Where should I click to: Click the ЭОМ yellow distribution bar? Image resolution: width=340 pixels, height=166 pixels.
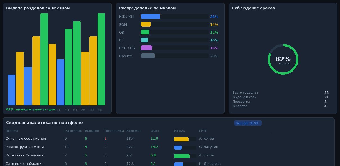click(x=146, y=24)
